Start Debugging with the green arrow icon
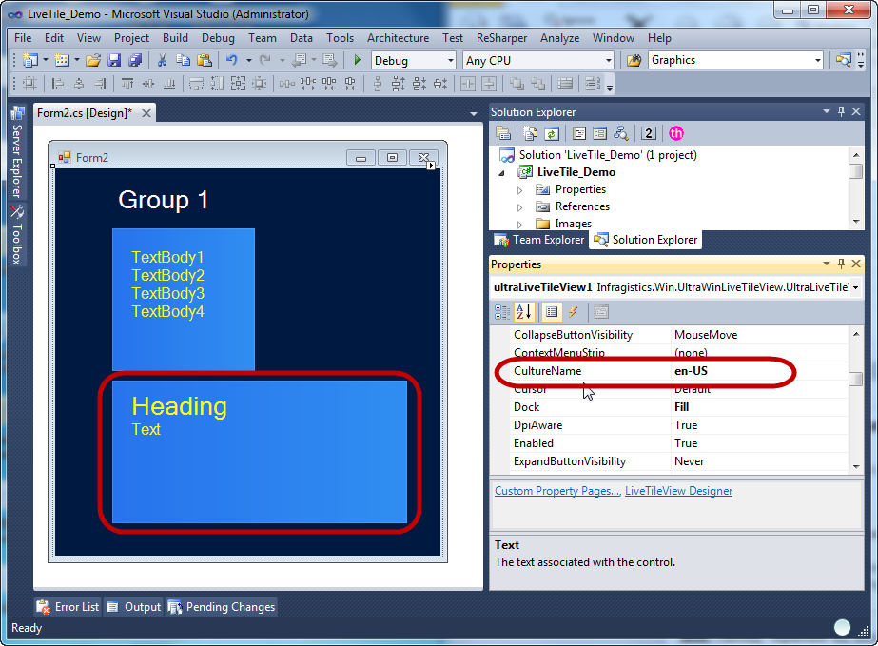 pyautogui.click(x=357, y=59)
